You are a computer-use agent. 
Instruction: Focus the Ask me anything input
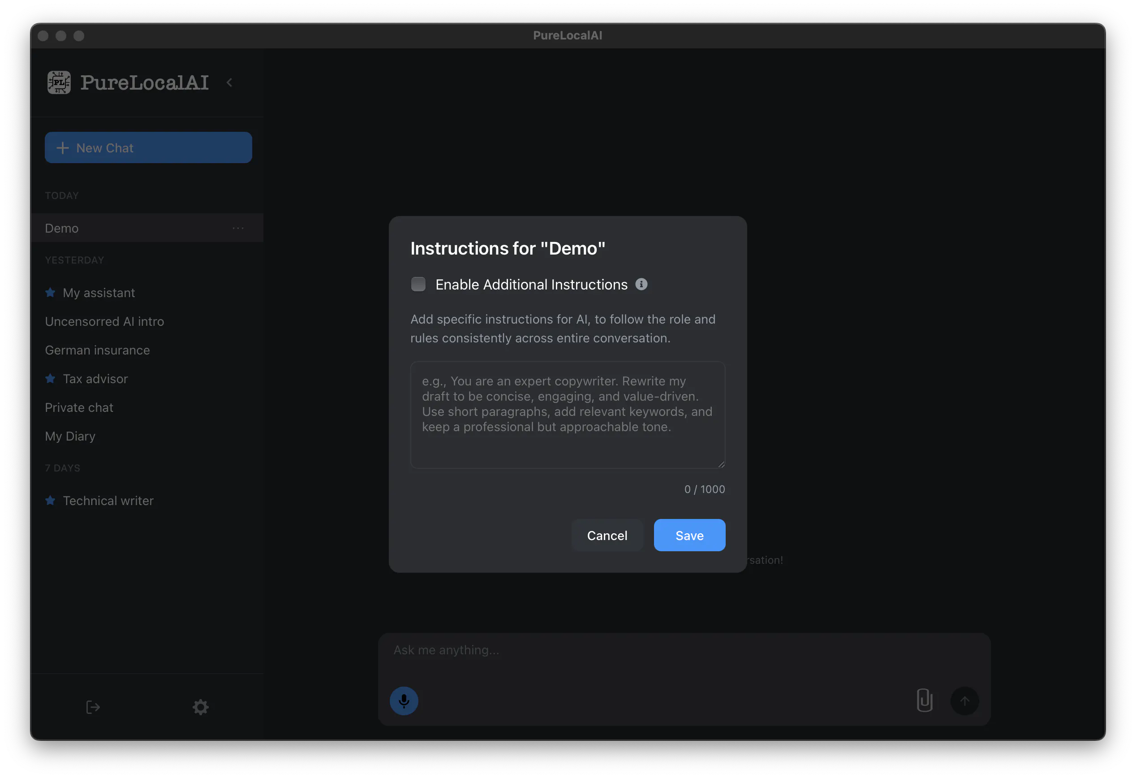[x=684, y=650]
